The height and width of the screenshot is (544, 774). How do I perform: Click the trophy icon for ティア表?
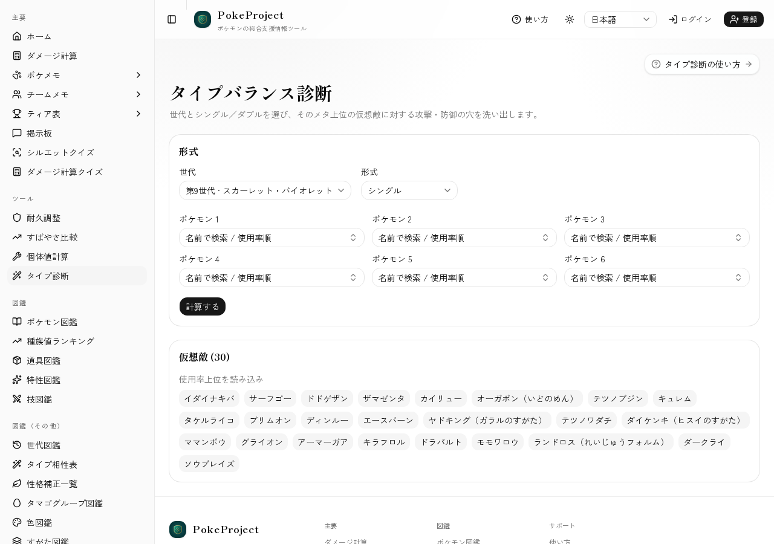(x=17, y=114)
